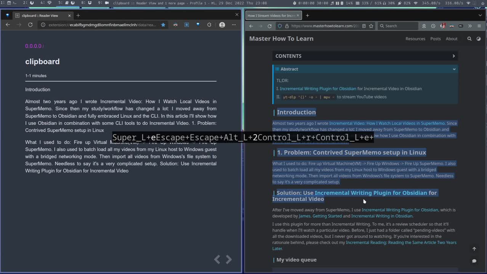487x274 pixels.
Task: Go to Master How To Learn homepage title
Action: tap(281, 39)
